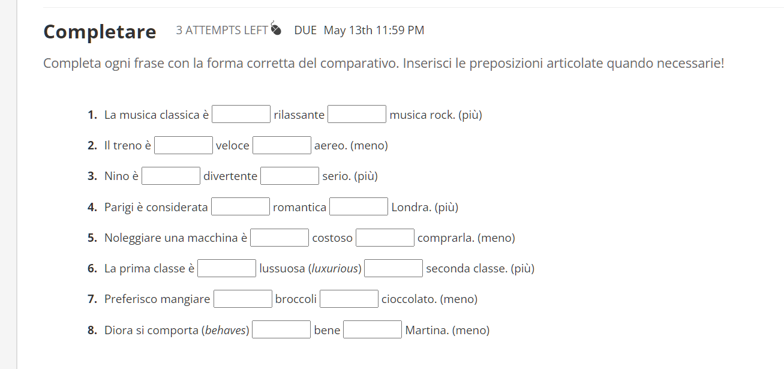784x369 pixels.
Task: Click the blank before 'broccoli'
Action: coord(243,298)
